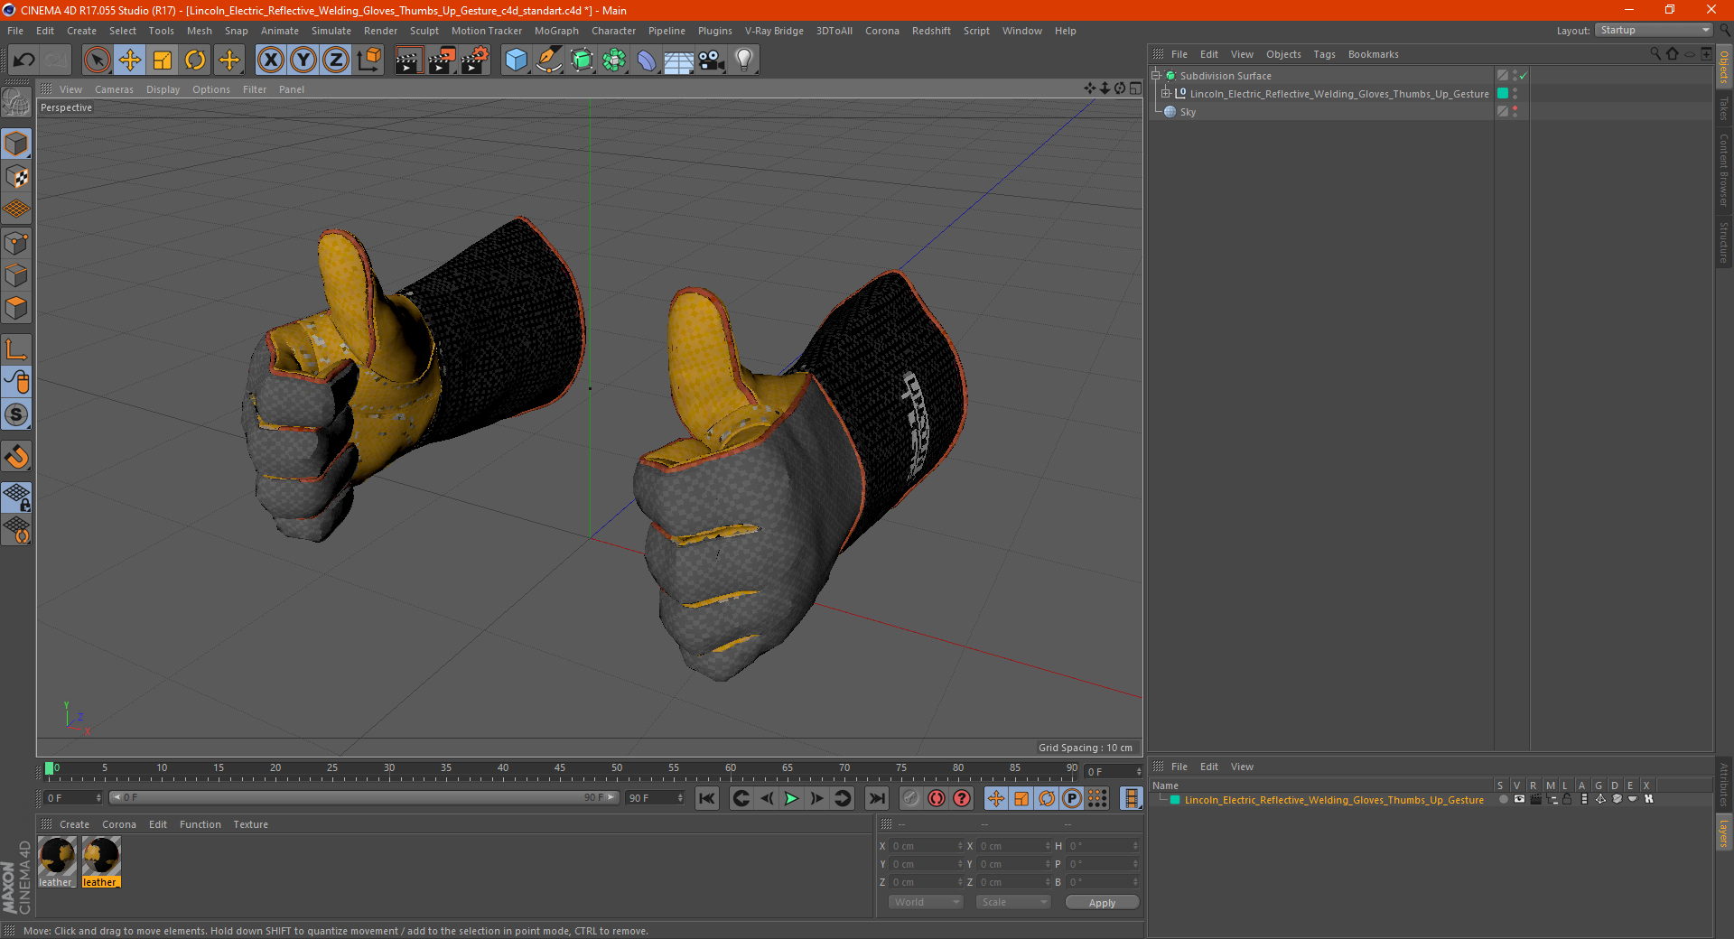
Task: Open the Mesh menu
Action: click(x=199, y=31)
